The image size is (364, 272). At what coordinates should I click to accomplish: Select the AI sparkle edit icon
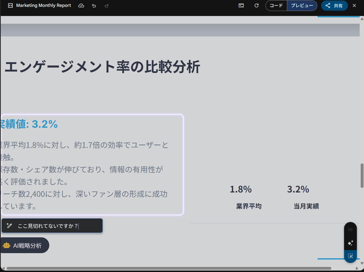point(350,243)
